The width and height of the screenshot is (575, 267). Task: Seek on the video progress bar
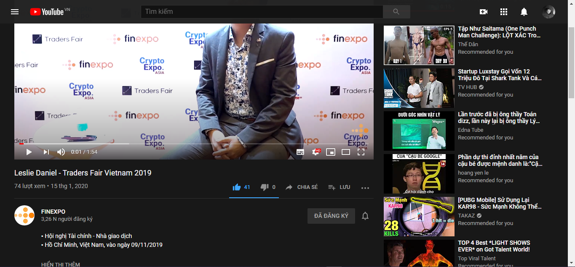(194, 144)
